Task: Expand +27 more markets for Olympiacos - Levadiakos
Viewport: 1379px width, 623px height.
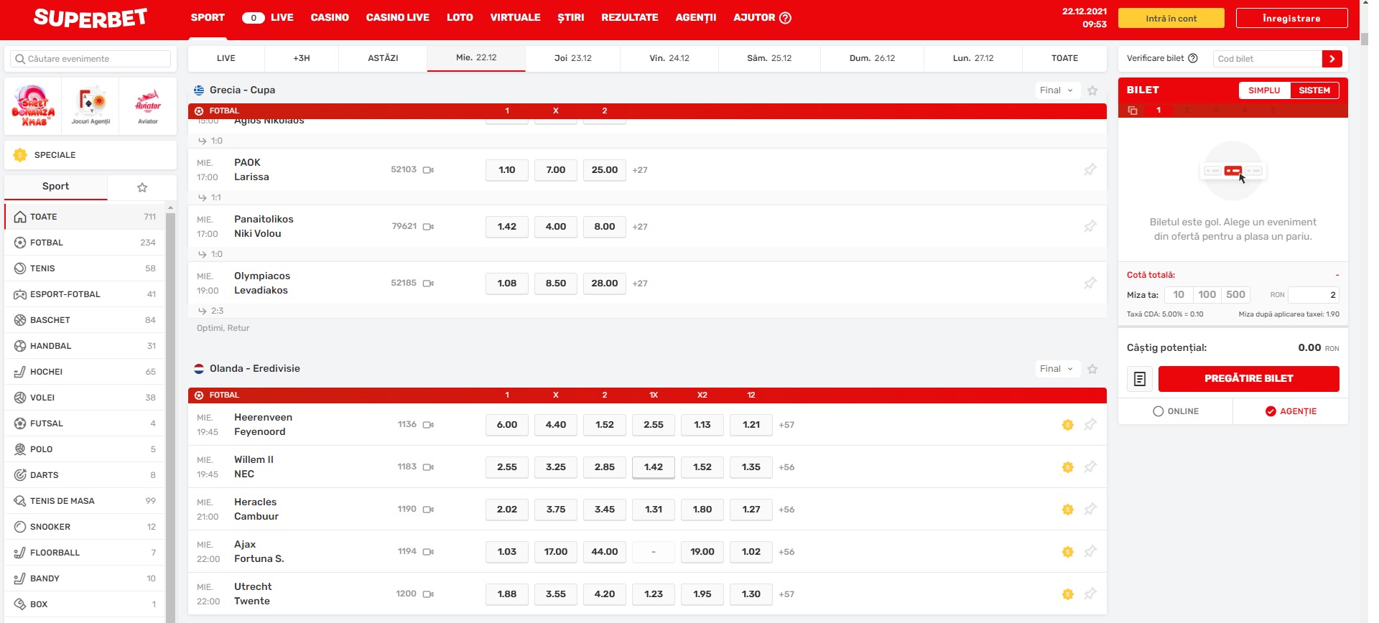Action: pyautogui.click(x=640, y=284)
